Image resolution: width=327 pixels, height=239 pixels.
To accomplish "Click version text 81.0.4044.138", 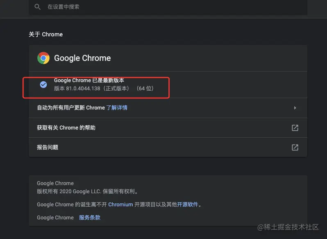I will [x=83, y=88].
